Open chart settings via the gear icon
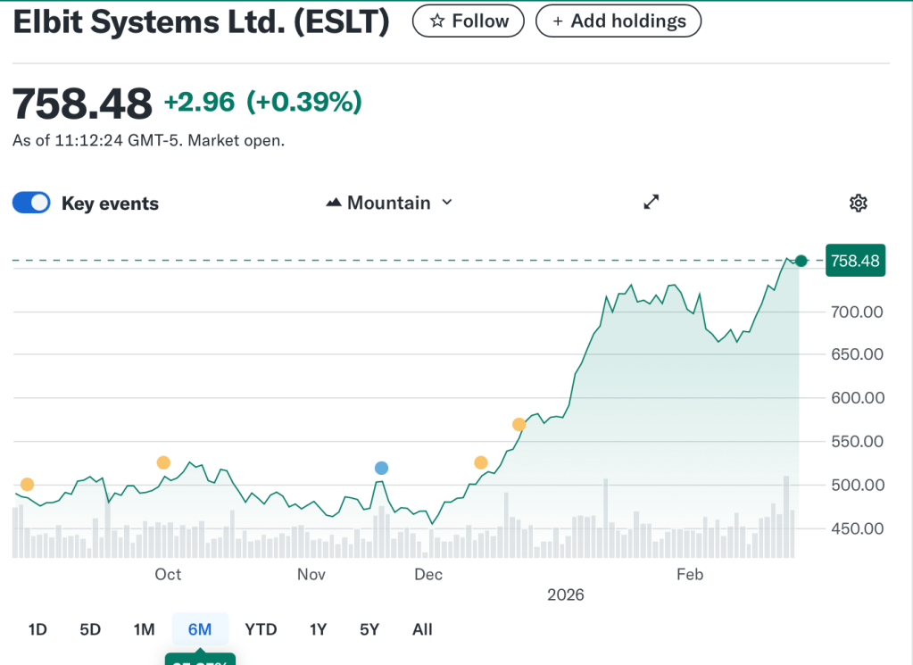 [858, 204]
